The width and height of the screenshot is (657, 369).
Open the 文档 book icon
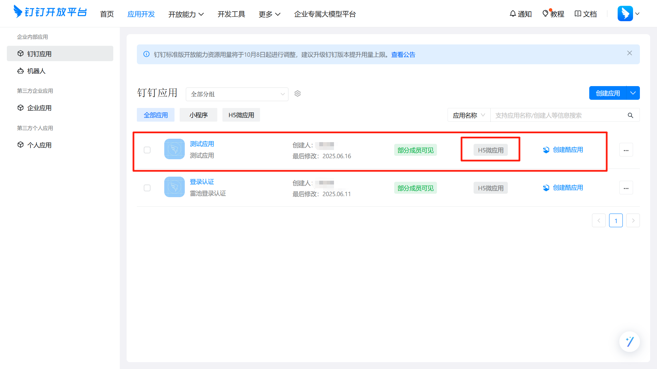coord(578,14)
